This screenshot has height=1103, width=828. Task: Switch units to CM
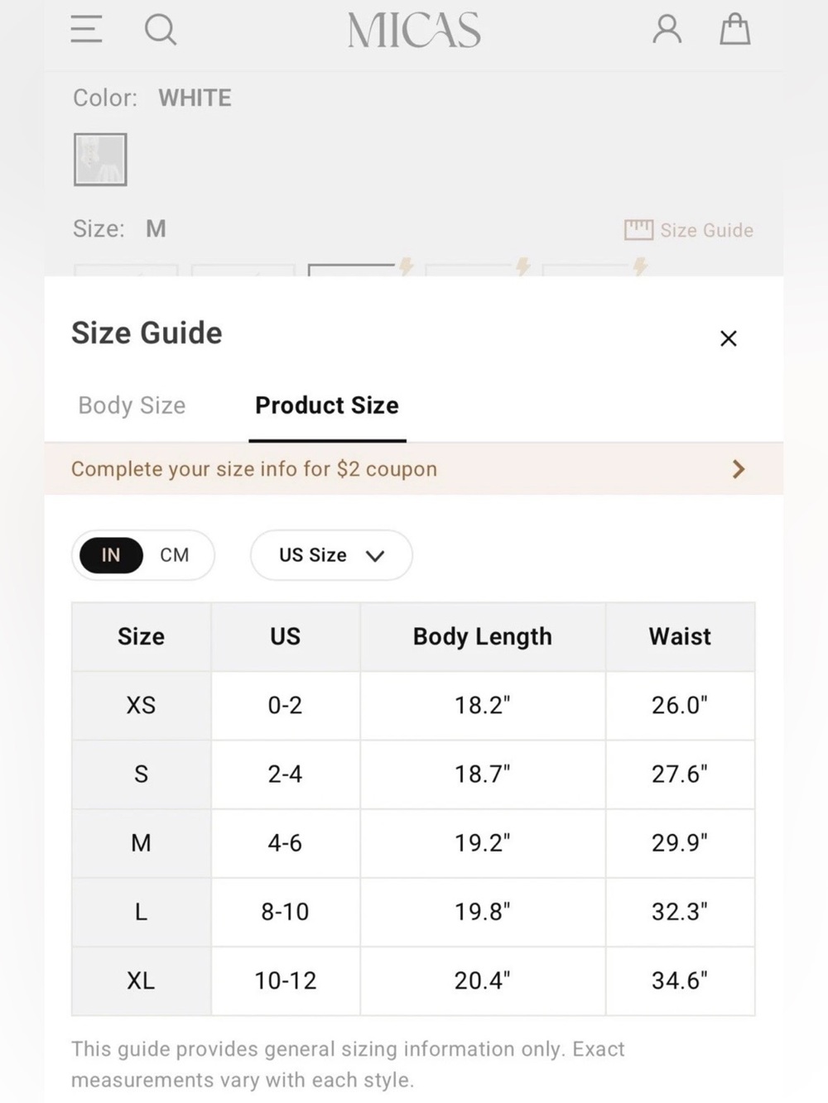(175, 555)
